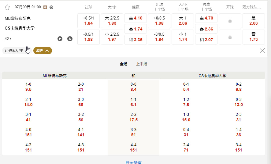
Task: Pick first-half 和 at 2.07
Action: coord(206,40)
